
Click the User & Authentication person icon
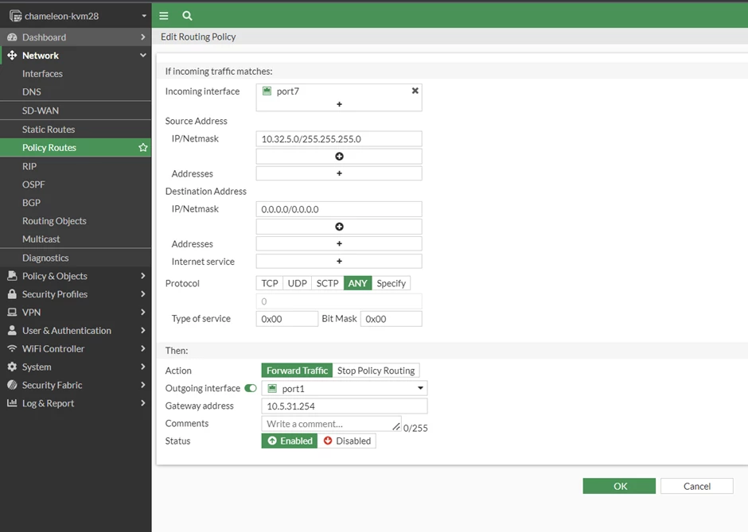(12, 330)
